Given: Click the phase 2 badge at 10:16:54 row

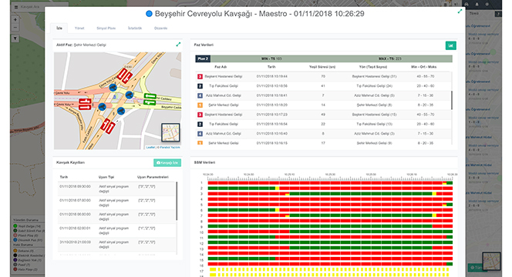Looking at the screenshot, I should (x=200, y=124).
